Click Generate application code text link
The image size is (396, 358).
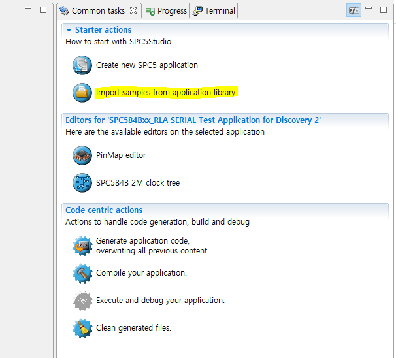point(152,246)
